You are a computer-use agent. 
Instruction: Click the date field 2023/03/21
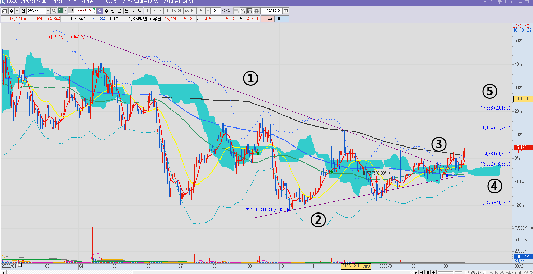click(x=271, y=11)
